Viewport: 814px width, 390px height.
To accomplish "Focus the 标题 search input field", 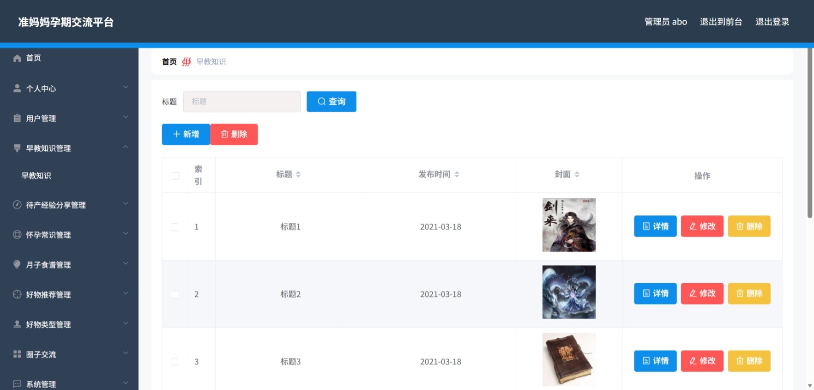I will click(242, 101).
